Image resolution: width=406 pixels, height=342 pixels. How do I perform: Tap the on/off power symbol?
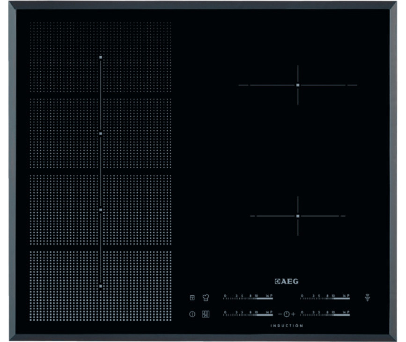(192, 314)
